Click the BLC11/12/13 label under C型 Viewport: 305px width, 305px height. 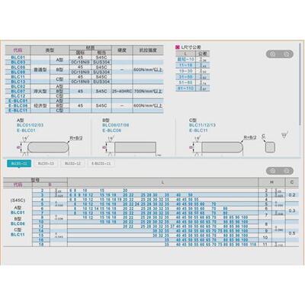click(x=202, y=125)
